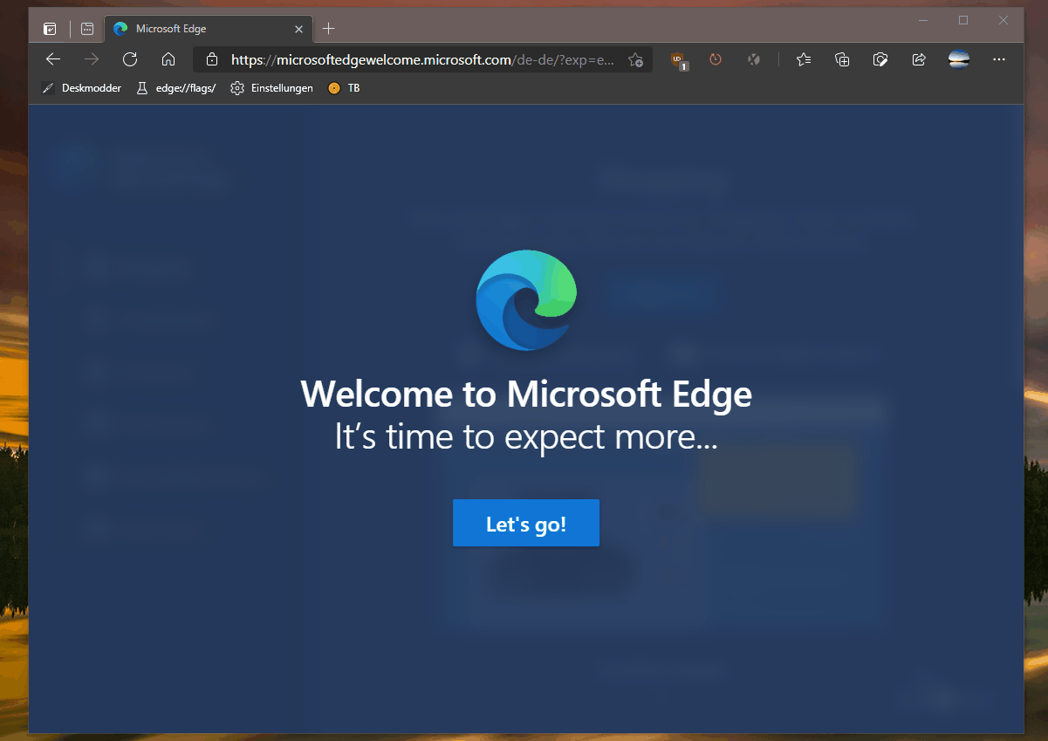Minimize the Edge window
This screenshot has width=1048, height=741.
click(923, 20)
